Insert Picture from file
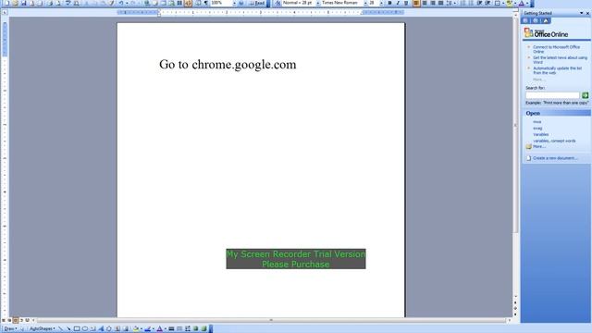Viewport: 592px width, 333px height. point(126,329)
